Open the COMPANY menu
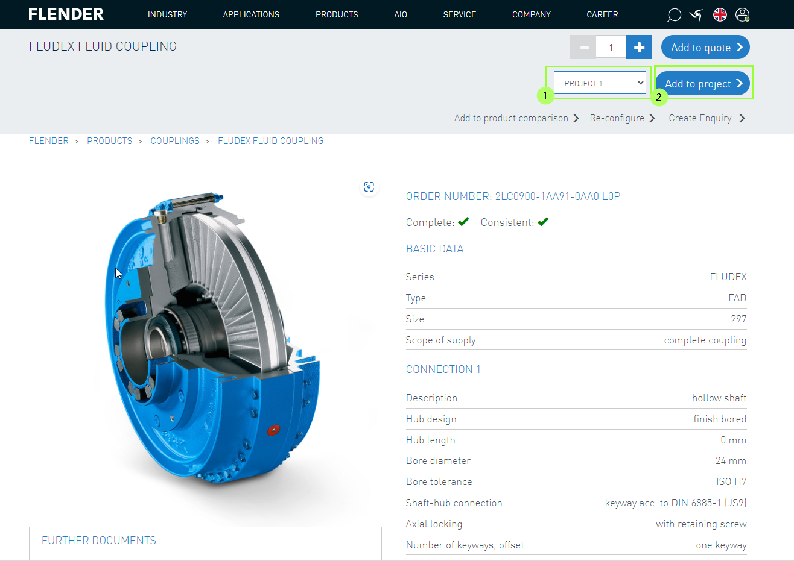794x561 pixels. 532,14
